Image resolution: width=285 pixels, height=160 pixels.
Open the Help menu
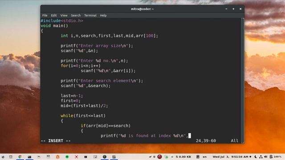[103, 16]
